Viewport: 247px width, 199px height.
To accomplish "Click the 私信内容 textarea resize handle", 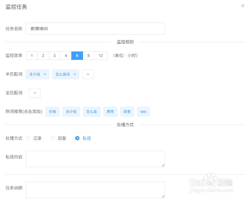I will pyautogui.click(x=163, y=165).
